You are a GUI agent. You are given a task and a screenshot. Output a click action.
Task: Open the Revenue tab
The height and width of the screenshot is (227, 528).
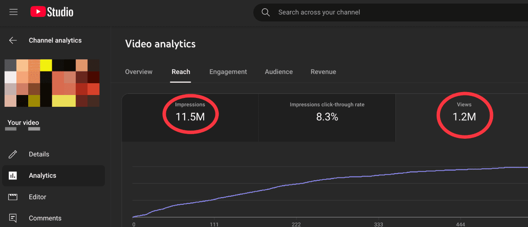click(323, 72)
